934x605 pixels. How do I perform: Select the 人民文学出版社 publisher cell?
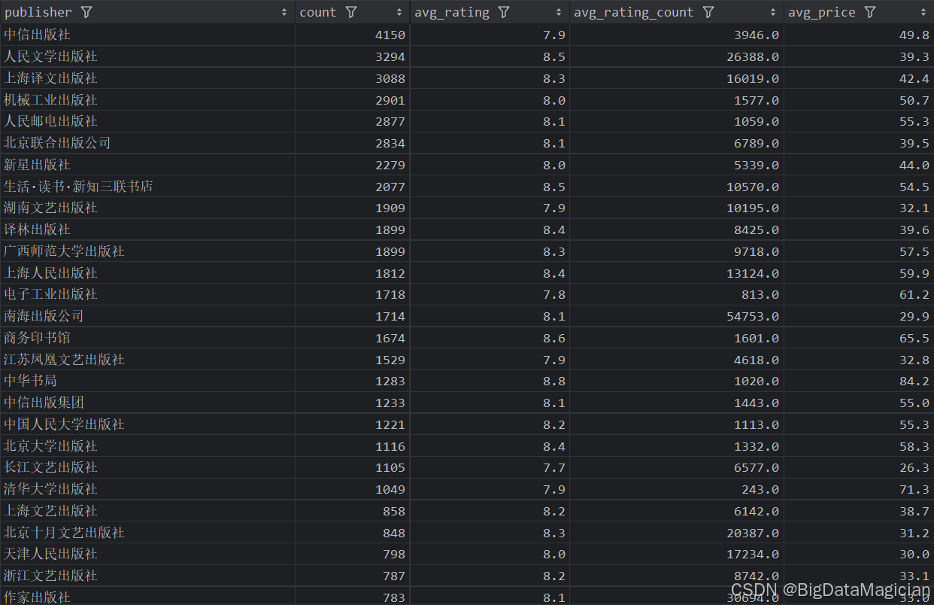click(147, 56)
